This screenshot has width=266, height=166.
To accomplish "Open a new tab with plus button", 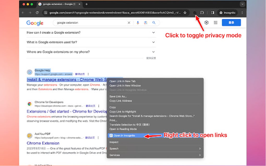I will click(87, 4).
